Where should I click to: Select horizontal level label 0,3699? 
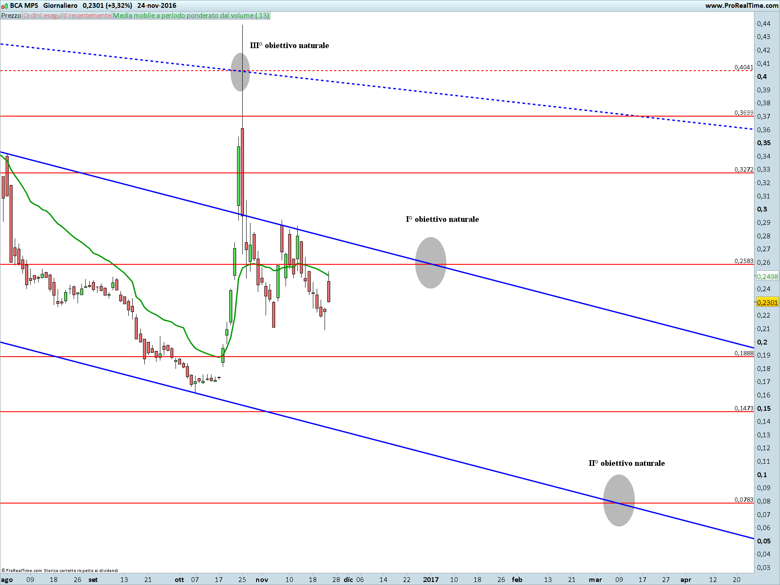pos(744,113)
